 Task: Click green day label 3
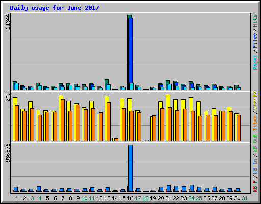point(32,198)
